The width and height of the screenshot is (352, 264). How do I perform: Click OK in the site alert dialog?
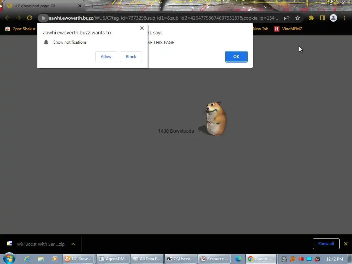236,57
